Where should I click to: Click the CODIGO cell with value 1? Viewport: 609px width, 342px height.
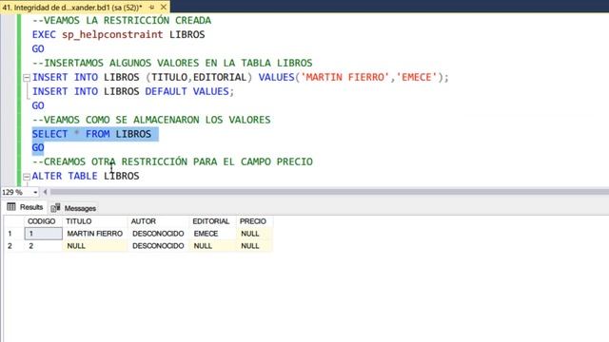pos(43,234)
